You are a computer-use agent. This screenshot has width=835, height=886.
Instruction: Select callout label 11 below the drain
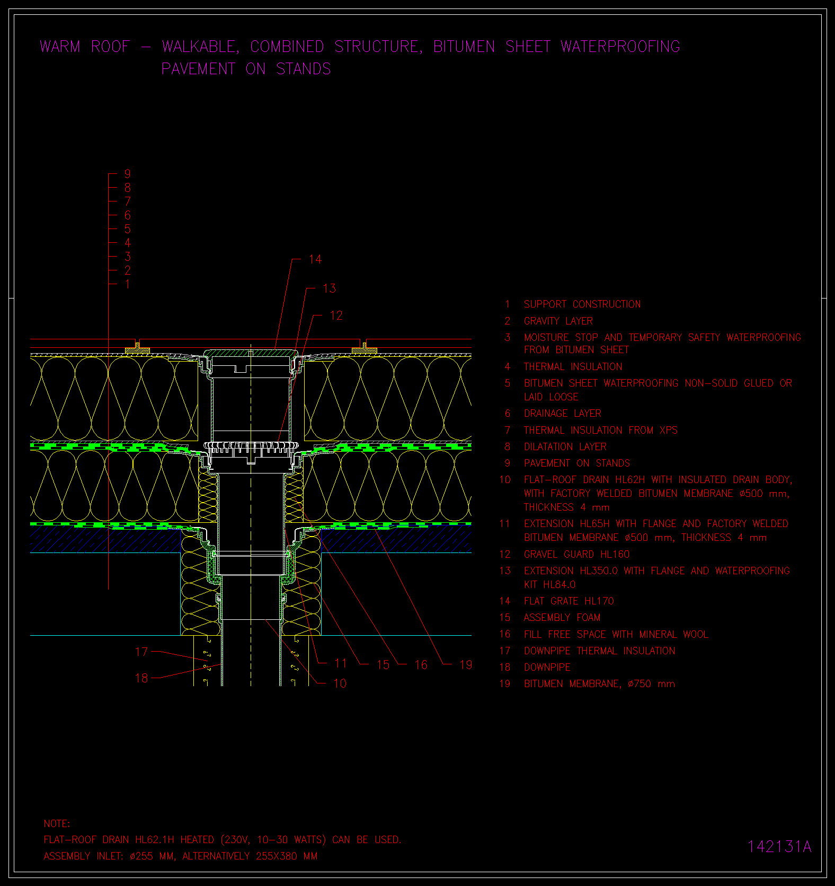[x=340, y=663]
